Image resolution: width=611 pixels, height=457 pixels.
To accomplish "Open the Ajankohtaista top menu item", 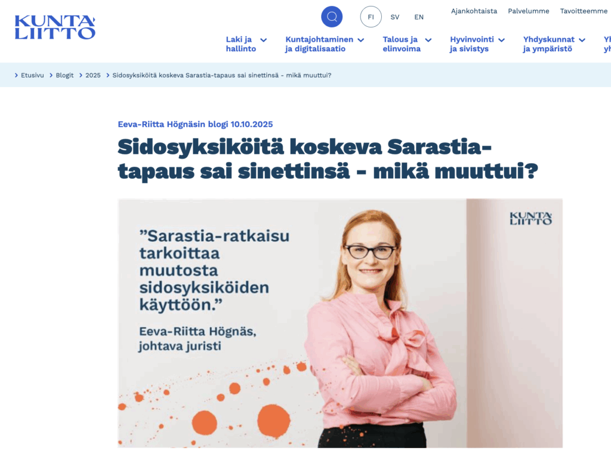I will [474, 11].
